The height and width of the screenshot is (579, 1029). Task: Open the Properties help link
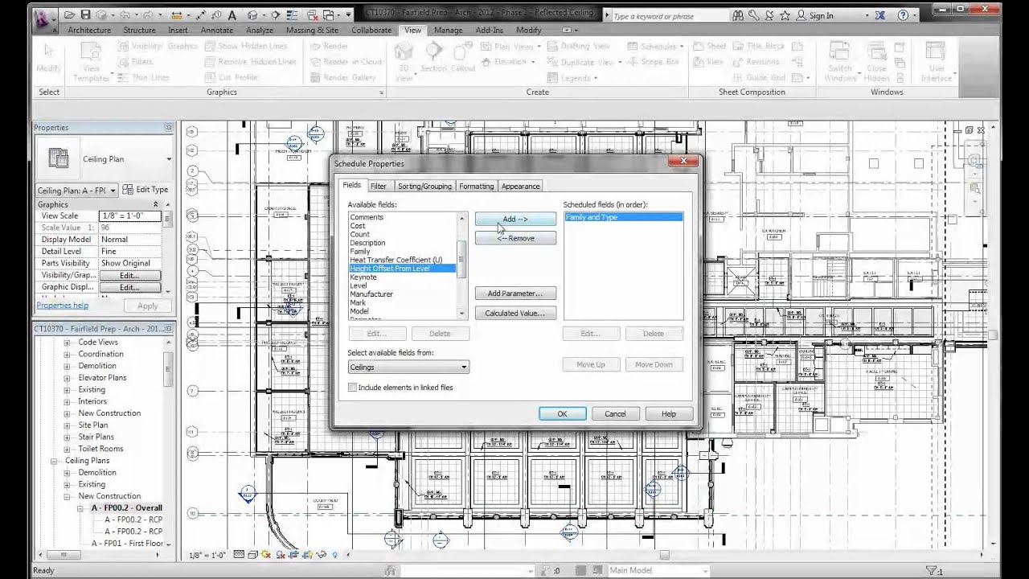click(62, 305)
